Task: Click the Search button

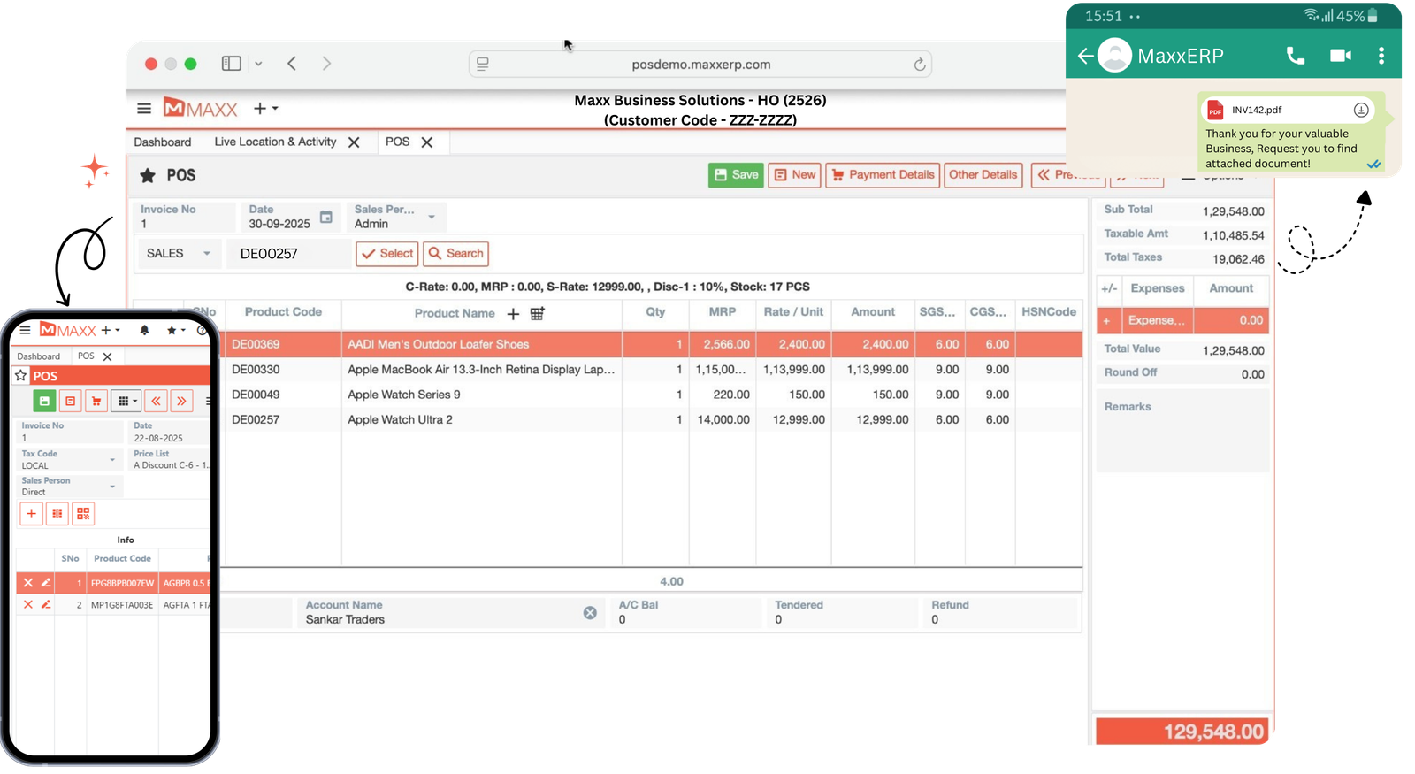Action: coord(455,254)
